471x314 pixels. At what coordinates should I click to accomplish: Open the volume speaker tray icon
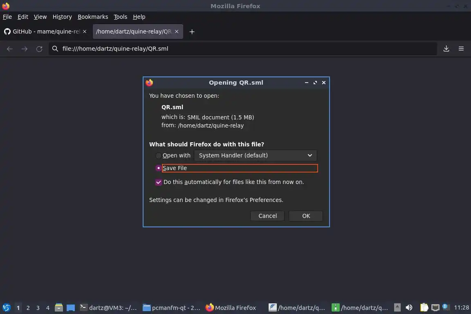pos(409,308)
